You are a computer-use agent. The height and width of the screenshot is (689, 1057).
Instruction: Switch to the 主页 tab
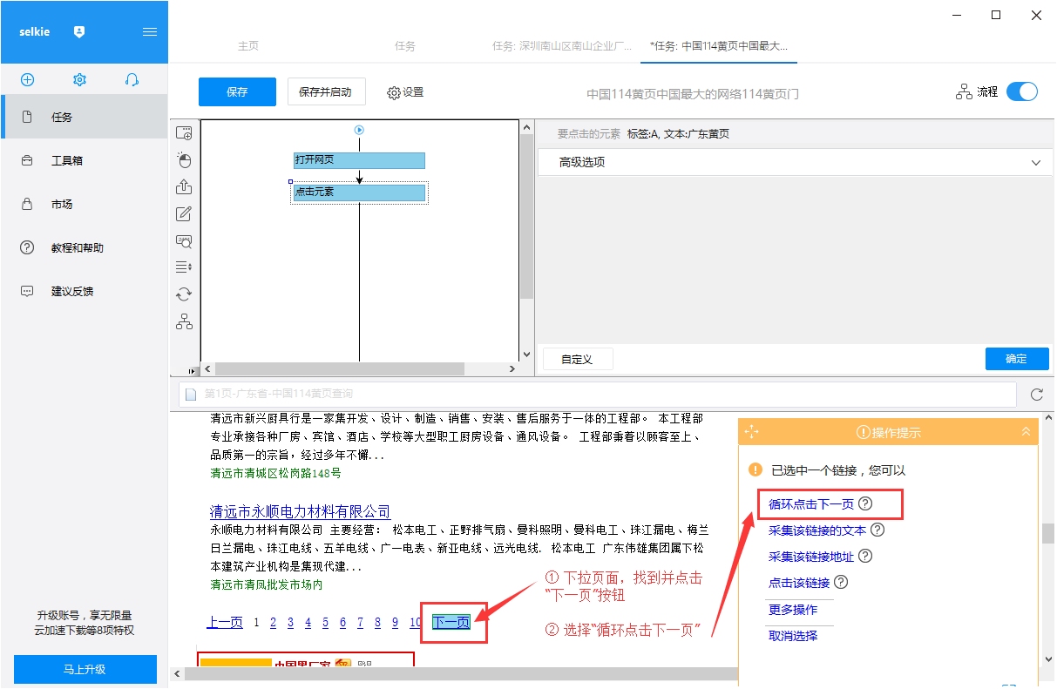click(x=247, y=46)
